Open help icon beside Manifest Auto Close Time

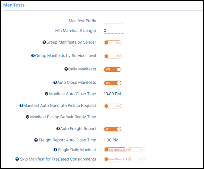[46, 94]
